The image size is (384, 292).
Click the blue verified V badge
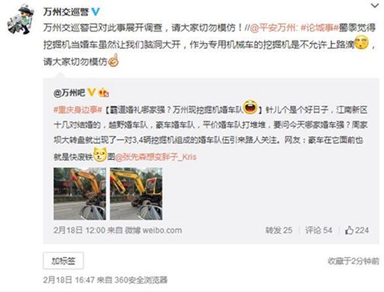click(x=95, y=11)
